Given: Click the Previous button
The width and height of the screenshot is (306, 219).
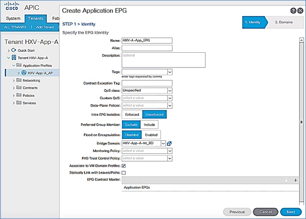Looking at the screenshot, I should pos(237,212).
